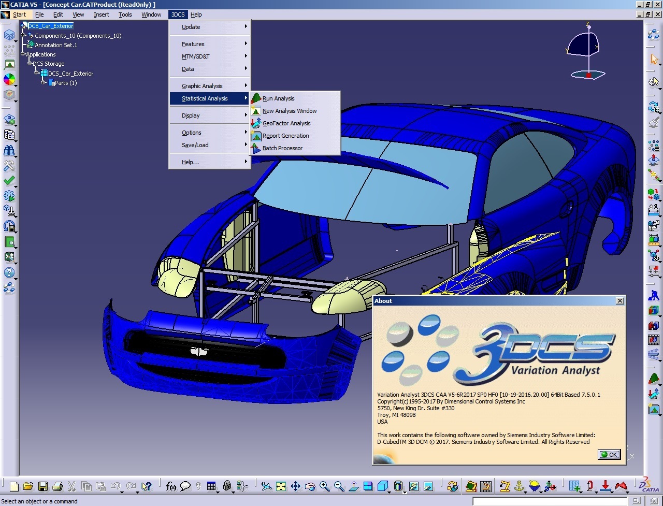
Task: Click the Print icon
Action: coord(57,486)
